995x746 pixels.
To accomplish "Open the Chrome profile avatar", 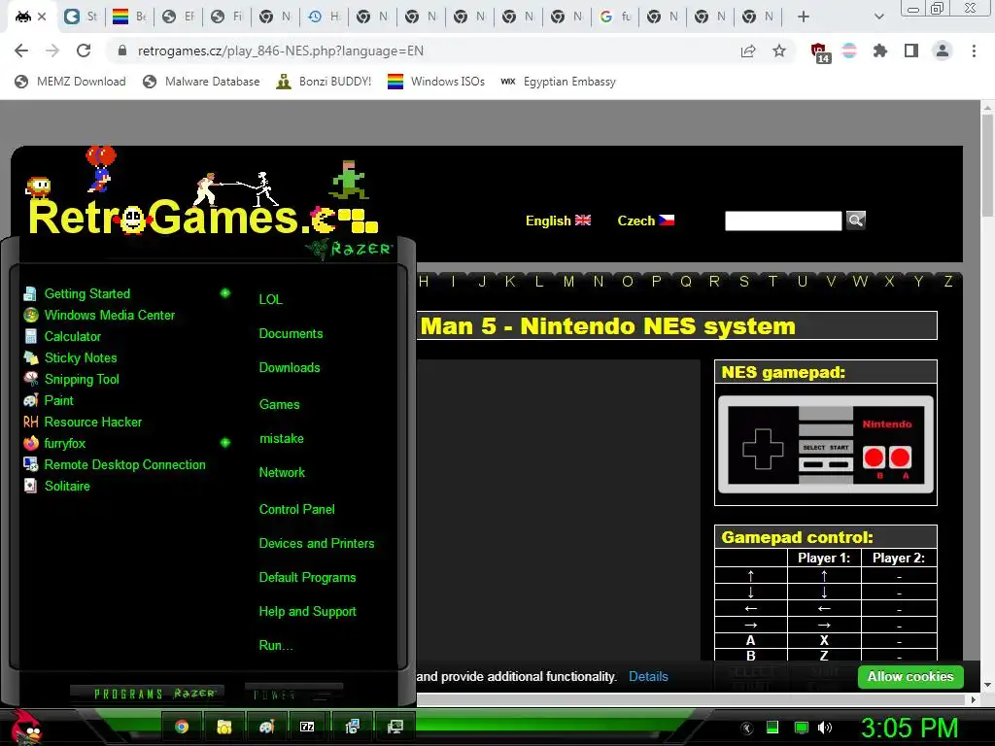I will [943, 51].
